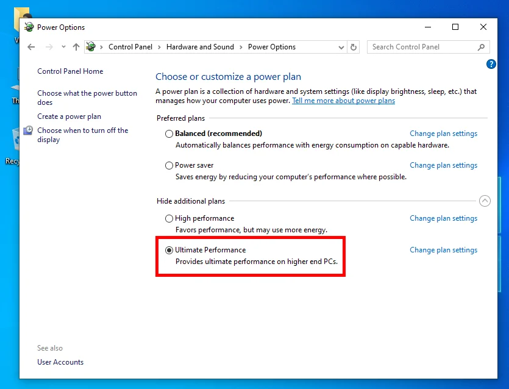This screenshot has width=509, height=389.
Task: Click the forward navigation arrow
Action: click(x=49, y=47)
